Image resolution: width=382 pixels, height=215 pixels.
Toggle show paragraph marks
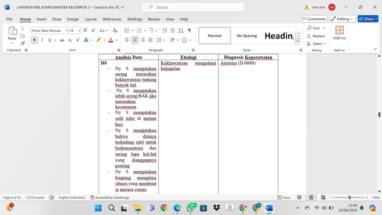coord(189,30)
